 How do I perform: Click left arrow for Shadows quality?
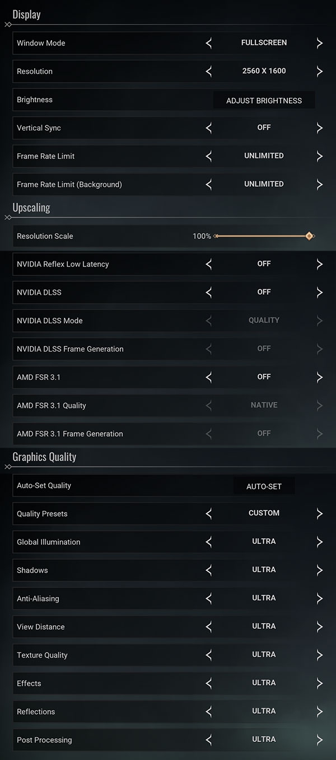pyautogui.click(x=209, y=570)
